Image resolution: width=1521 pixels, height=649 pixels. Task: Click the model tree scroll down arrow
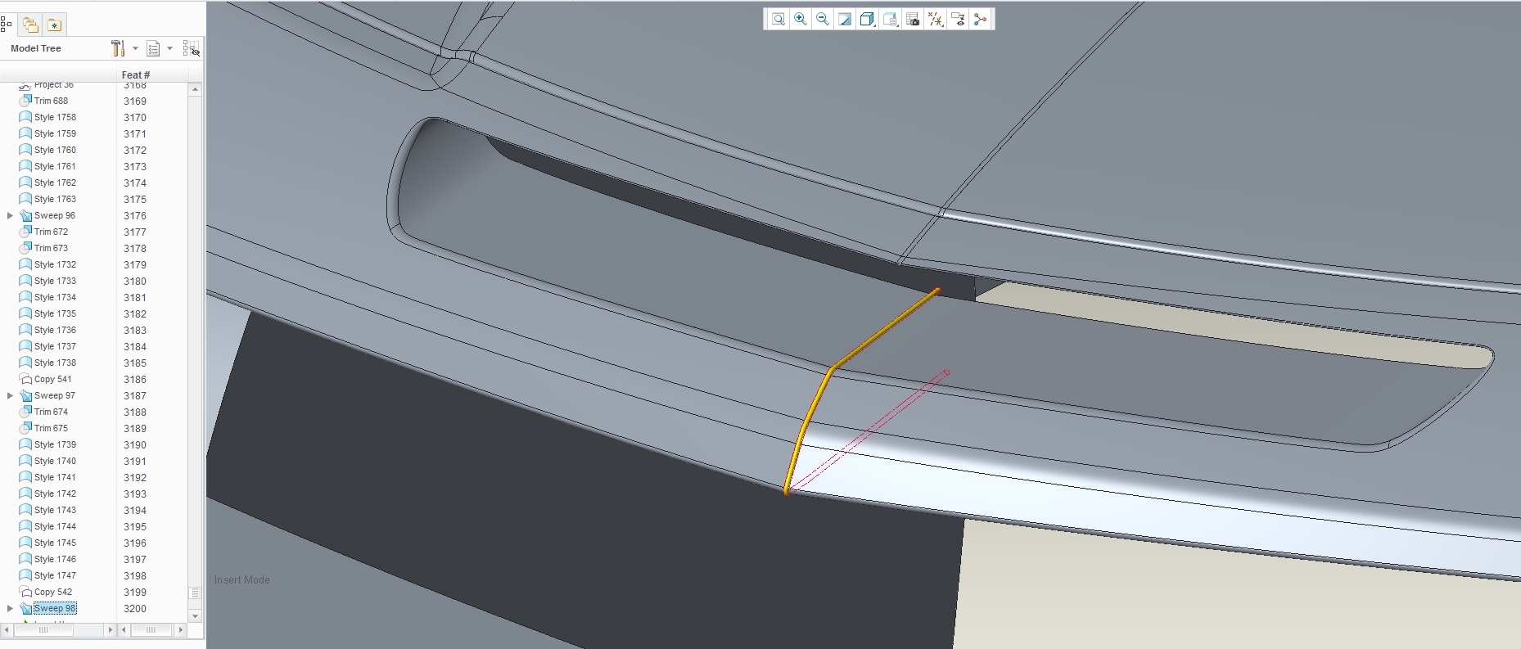tap(195, 615)
